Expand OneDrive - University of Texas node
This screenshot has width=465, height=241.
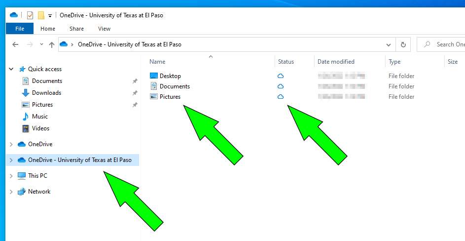coord(11,160)
